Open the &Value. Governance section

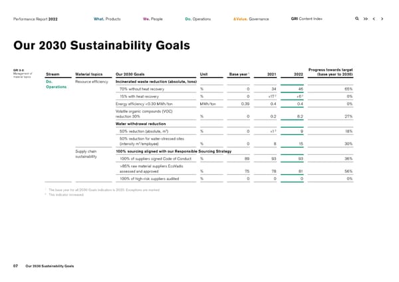[x=251, y=19]
